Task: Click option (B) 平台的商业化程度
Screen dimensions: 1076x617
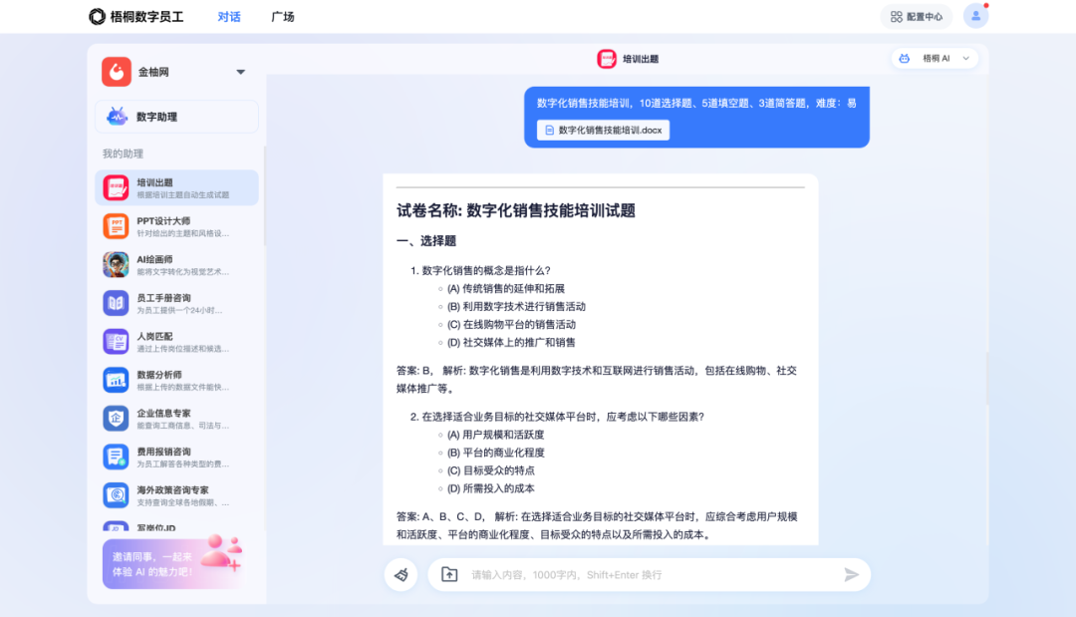Action: tap(495, 453)
